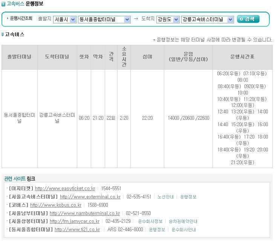Viewport: 275px width, 241px height.
Task: Click the 고속버스 운행정보 header arrow icon
Action: click(3, 4)
